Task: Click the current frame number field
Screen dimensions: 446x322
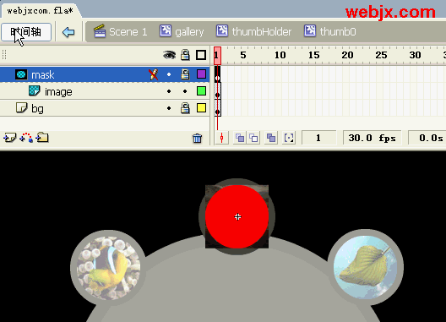Action: pos(318,138)
